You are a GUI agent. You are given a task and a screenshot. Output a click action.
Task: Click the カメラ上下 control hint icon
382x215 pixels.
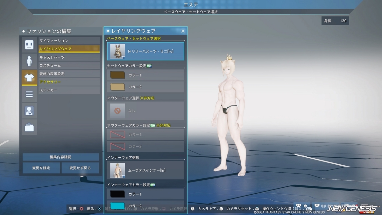click(221, 209)
